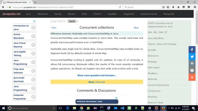The width and height of the screenshot is (198, 111).
Task: Open the DataStructures navbar item
Action: (x=149, y=14)
